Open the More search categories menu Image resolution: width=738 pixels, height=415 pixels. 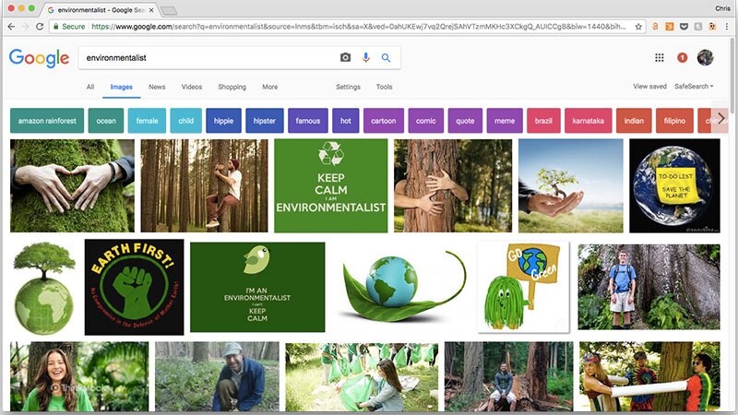tap(269, 87)
